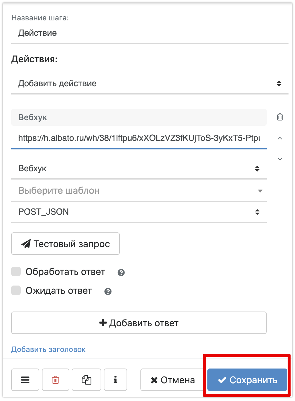
Task: Expand the Вебхук type dropdown
Action: (139, 169)
